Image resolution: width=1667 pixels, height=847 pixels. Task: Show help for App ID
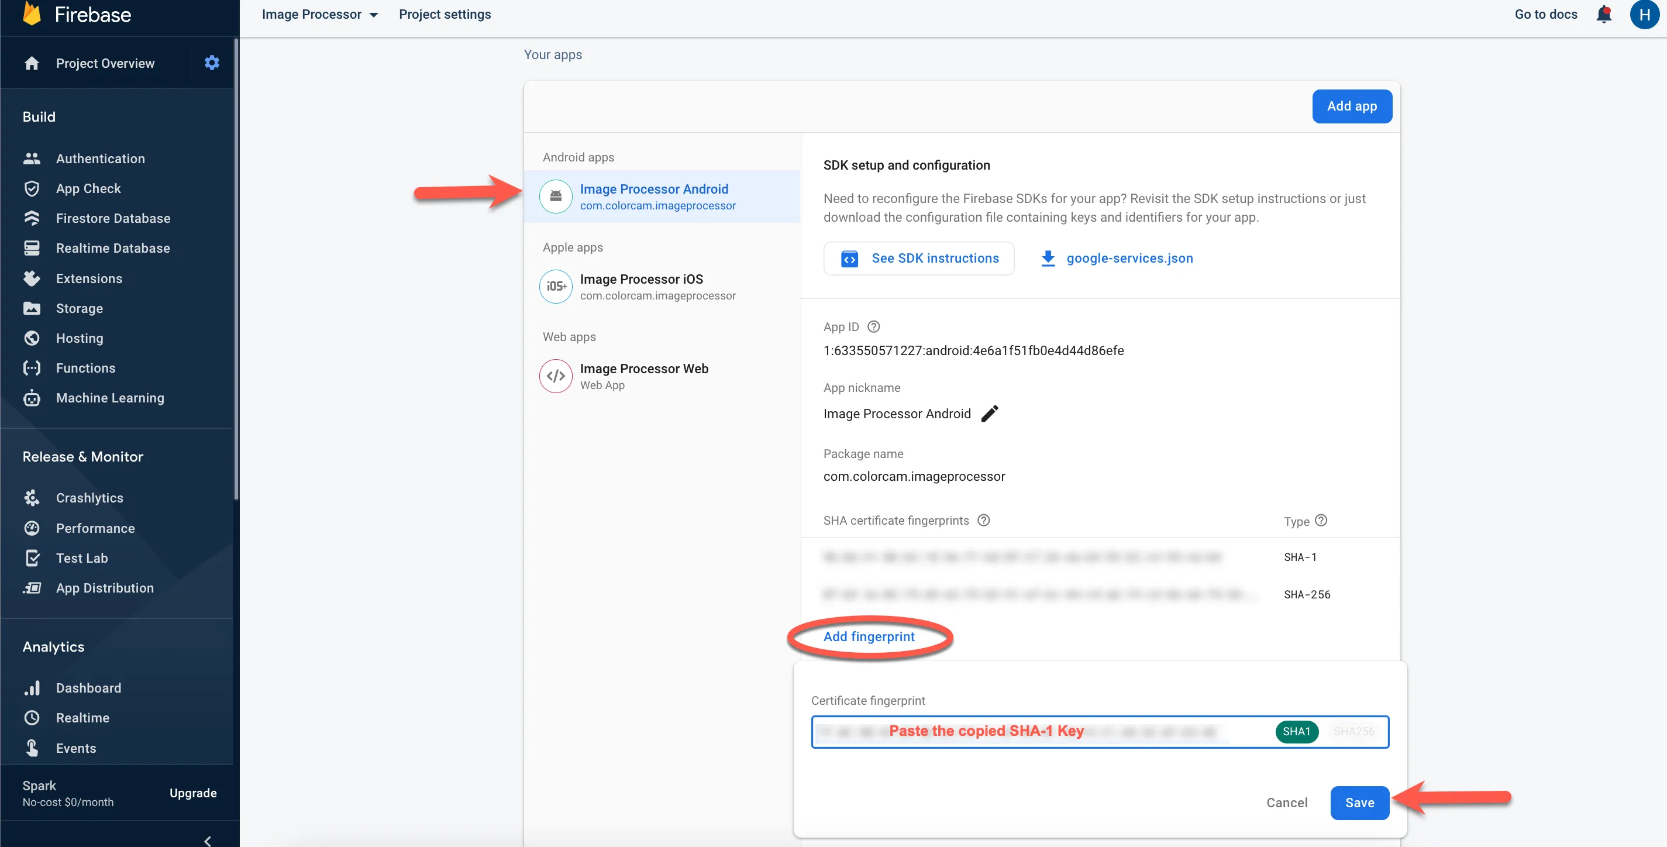coord(874,327)
